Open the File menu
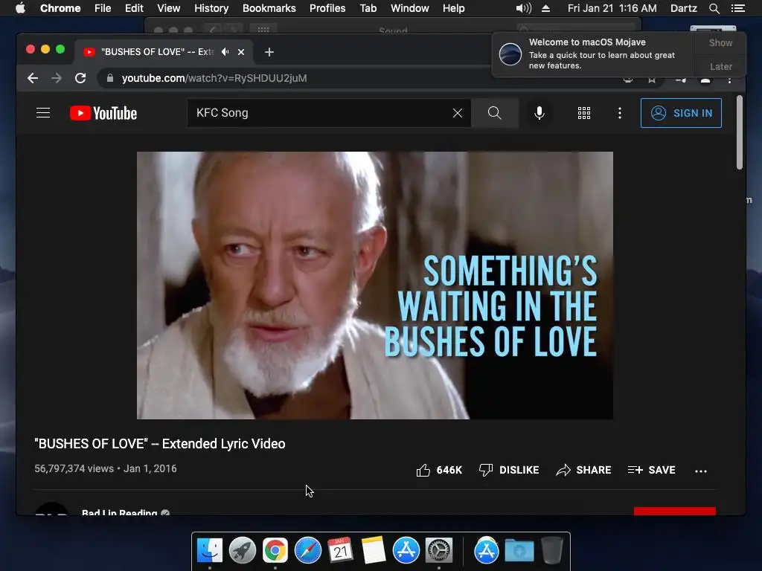Image resolution: width=762 pixels, height=571 pixels. point(103,8)
